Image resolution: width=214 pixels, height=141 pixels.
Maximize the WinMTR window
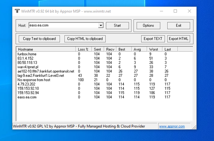pos(175,11)
